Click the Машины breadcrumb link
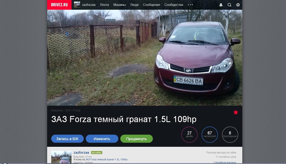Viewport: 286px width, 164px height. pyautogui.click(x=57, y=110)
